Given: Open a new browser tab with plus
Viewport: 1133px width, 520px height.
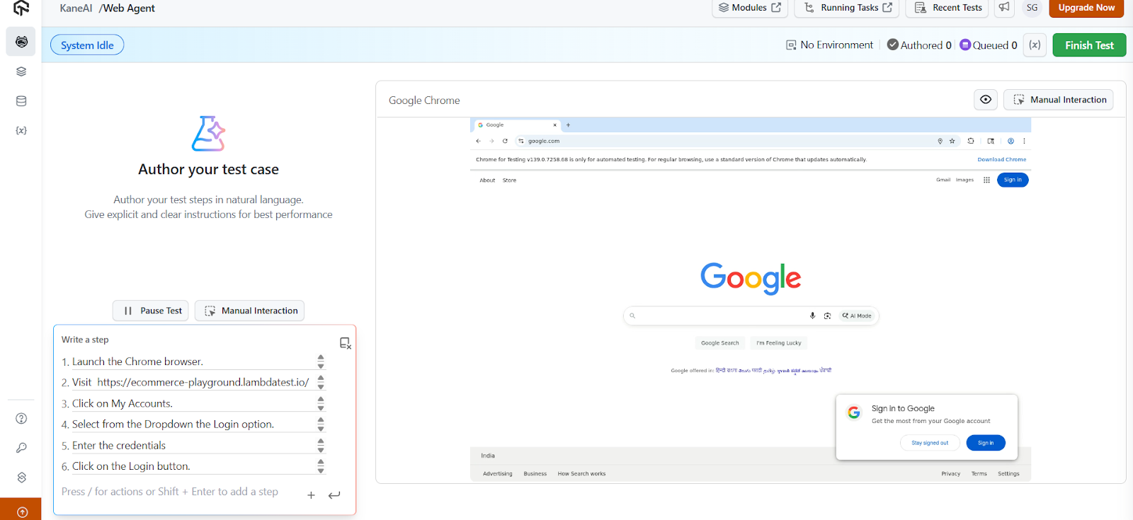Looking at the screenshot, I should click(x=568, y=125).
